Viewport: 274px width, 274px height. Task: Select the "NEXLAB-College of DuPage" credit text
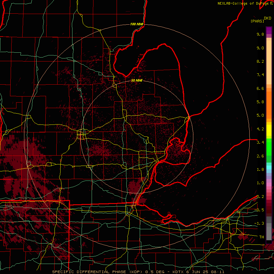[243, 3]
